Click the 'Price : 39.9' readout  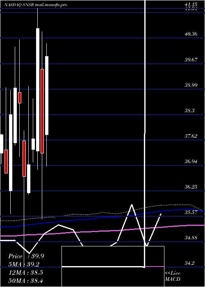(26, 256)
